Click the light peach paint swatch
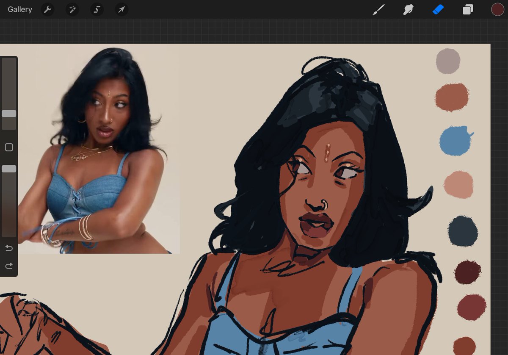The width and height of the screenshot is (508, 355). click(458, 185)
